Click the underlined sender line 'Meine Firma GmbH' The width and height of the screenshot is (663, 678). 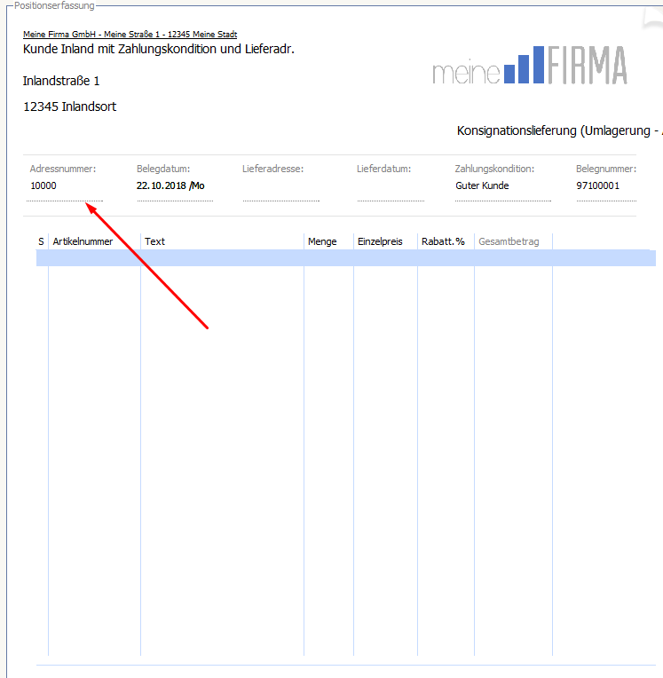(x=130, y=35)
